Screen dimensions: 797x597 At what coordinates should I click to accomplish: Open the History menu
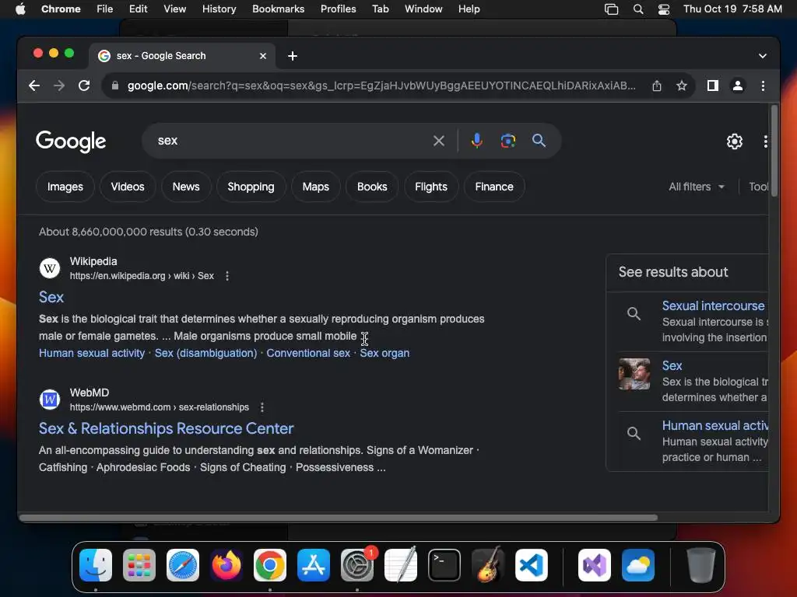[x=219, y=9]
